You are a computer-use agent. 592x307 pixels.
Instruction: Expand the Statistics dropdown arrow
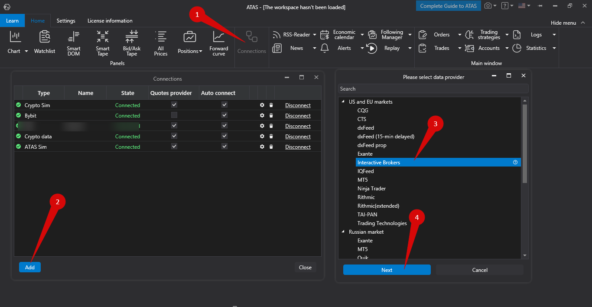click(554, 48)
